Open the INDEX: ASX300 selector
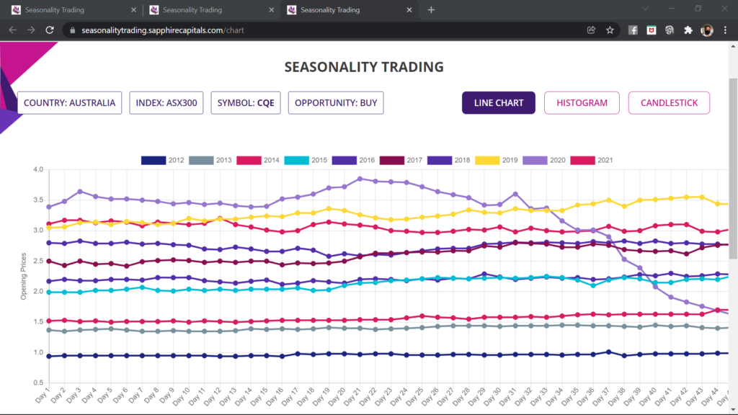 (167, 103)
